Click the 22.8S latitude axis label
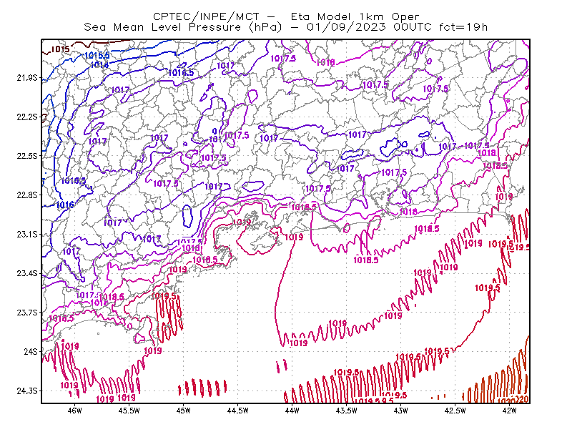572x442 pixels. (x=27, y=195)
